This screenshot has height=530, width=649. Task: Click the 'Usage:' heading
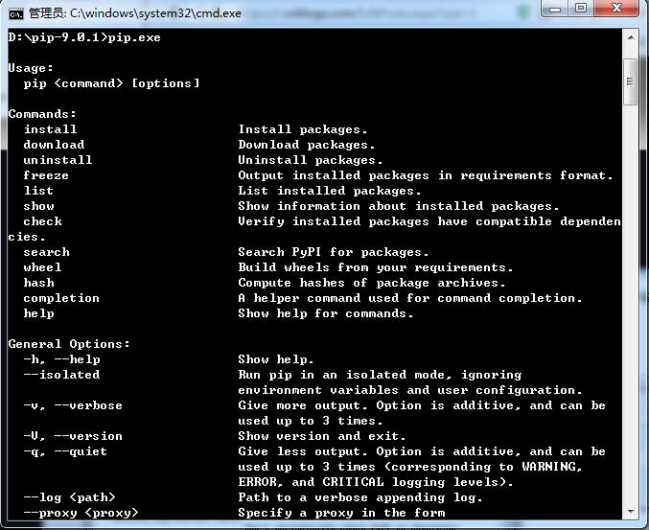tap(31, 68)
